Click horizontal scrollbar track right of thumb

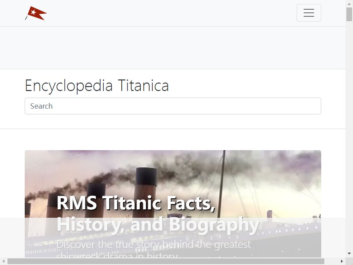[x=331, y=261]
